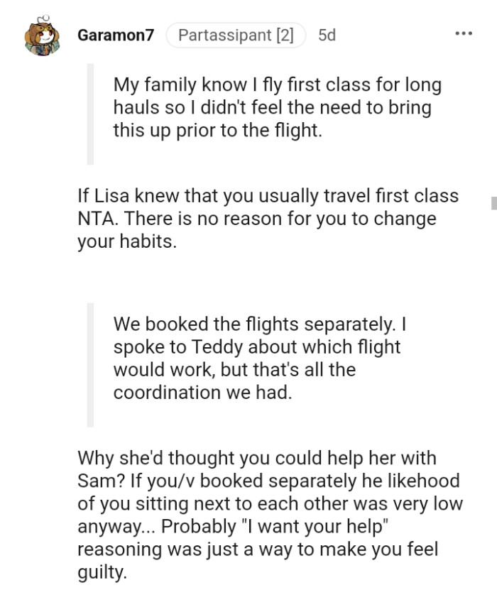
Task: Click the quote starting "We booked the flights"
Action: 259,358
